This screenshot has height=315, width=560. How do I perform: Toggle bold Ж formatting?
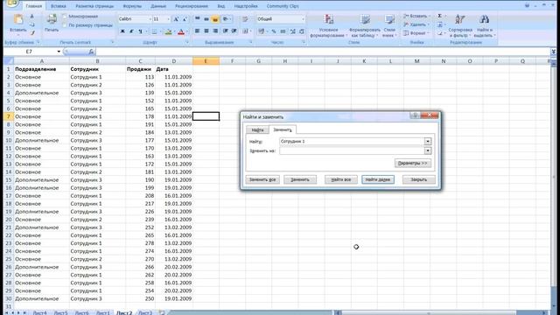pyautogui.click(x=122, y=31)
